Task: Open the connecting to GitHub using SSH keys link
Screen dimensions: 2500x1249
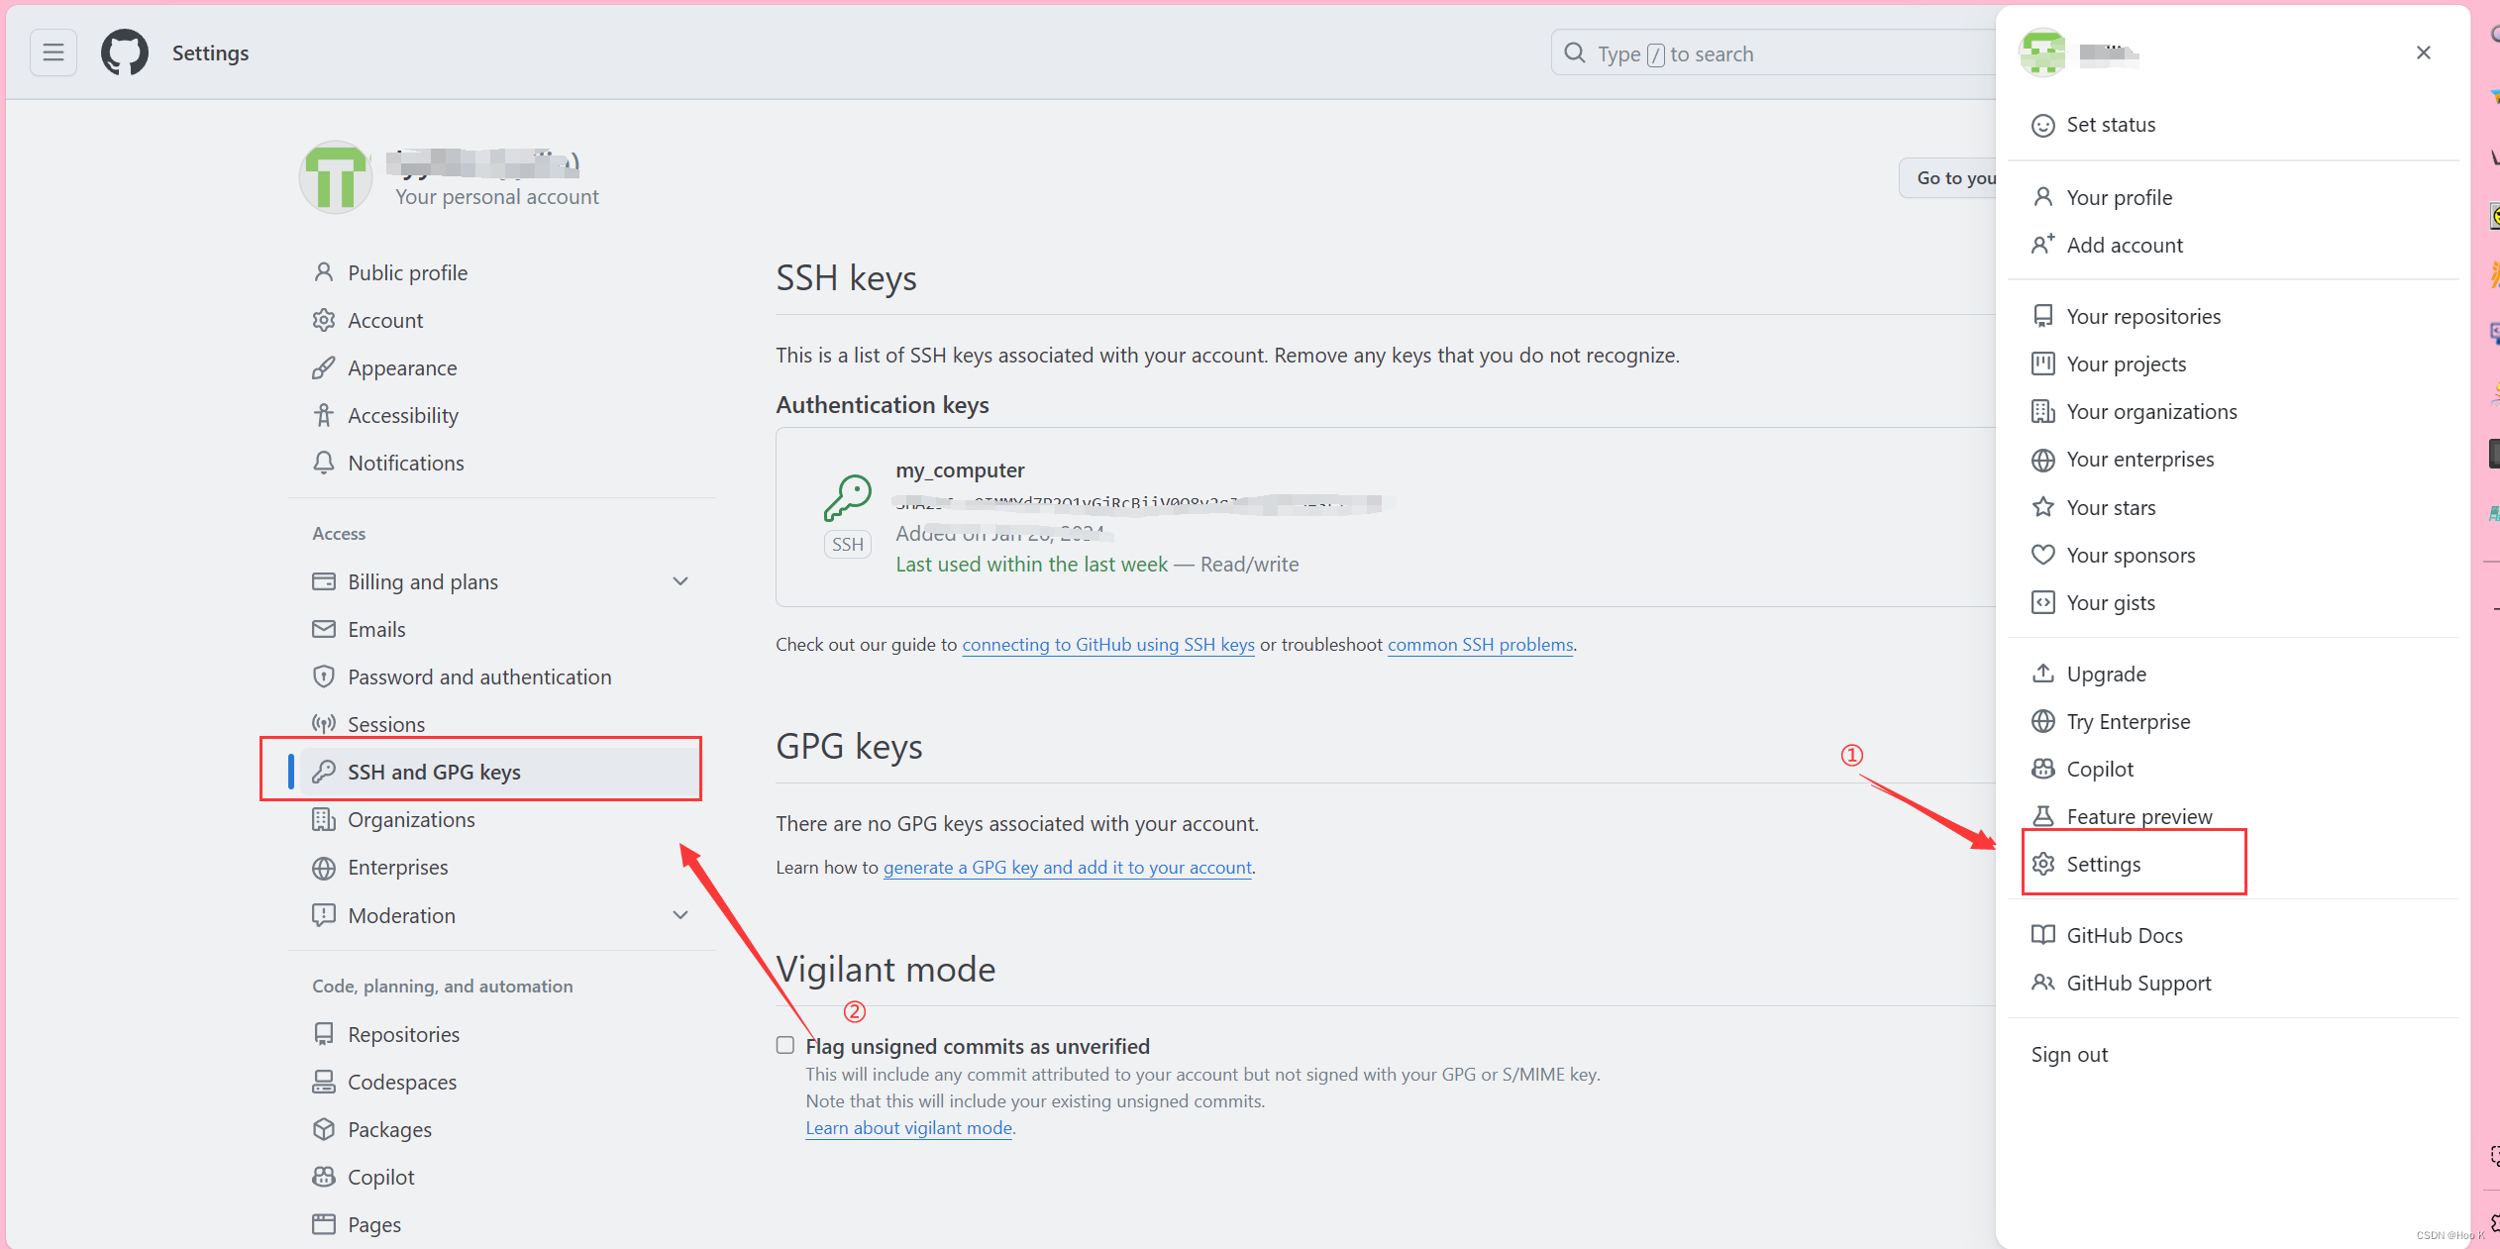Action: coord(1108,645)
